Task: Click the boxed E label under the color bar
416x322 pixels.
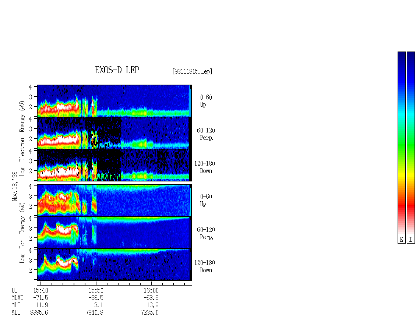Action: 401,240
